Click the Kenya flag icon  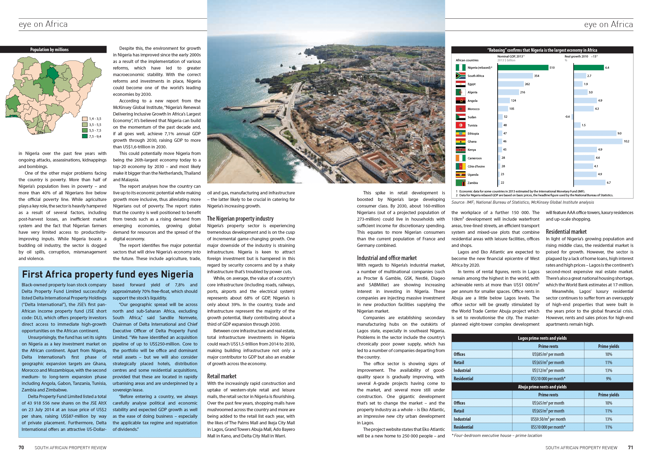460,150
